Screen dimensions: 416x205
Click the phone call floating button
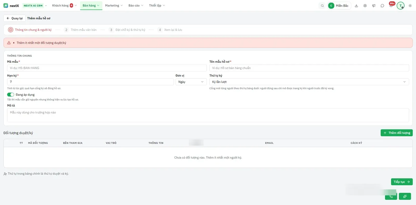point(391,196)
